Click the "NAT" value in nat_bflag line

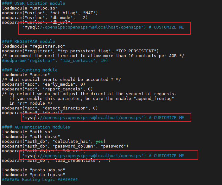[x=90, y=13]
